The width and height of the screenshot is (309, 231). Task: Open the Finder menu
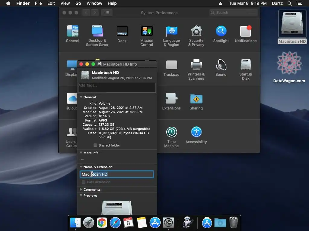point(23,3)
